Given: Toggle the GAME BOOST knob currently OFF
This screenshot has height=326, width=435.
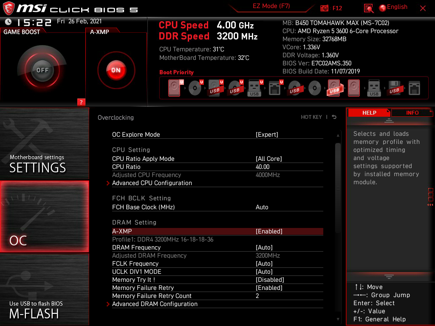Looking at the screenshot, I should [x=42, y=70].
